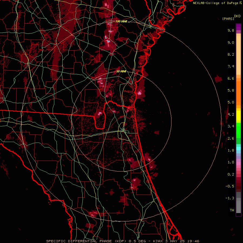Click the 1.0 scale value
The height and width of the screenshot is (243, 243).
pos(231,162)
